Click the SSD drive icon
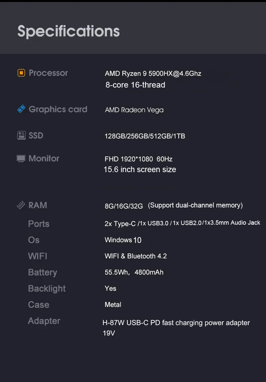 point(21,135)
